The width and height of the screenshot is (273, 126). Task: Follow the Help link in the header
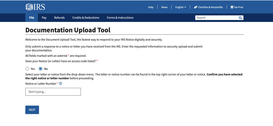[150, 7]
